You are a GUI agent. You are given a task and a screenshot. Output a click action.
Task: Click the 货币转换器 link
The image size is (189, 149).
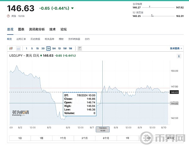click(x=74, y=39)
